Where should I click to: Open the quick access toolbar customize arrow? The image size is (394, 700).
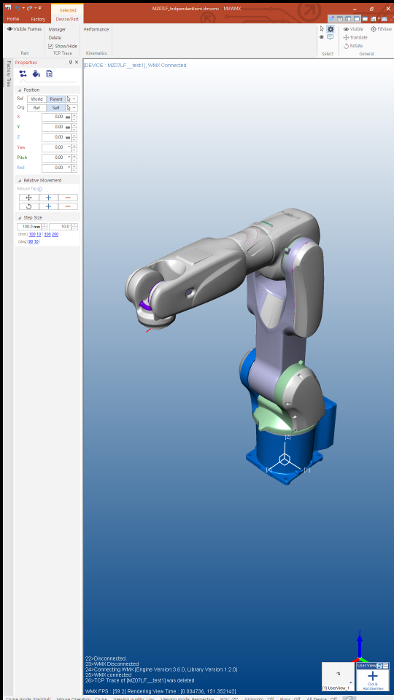39,8
